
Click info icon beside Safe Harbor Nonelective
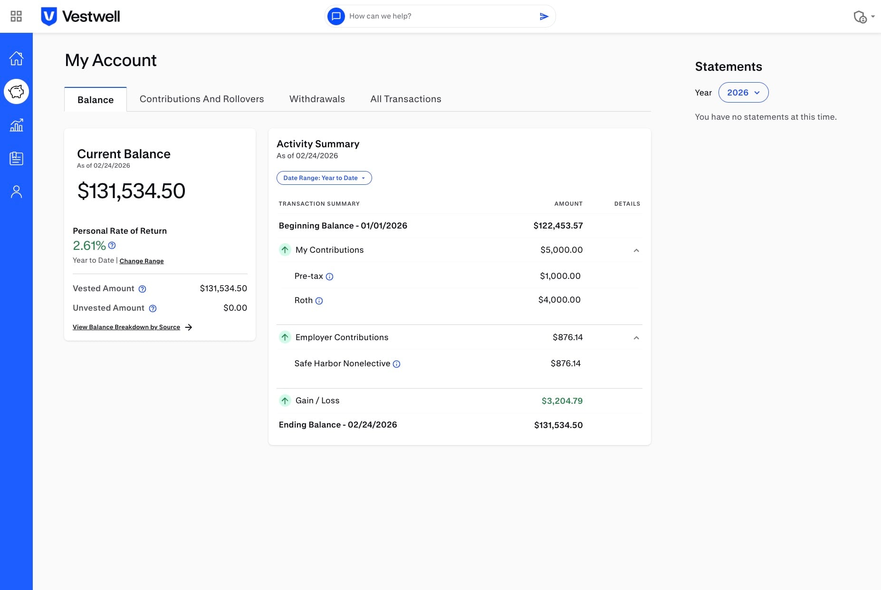coord(397,364)
